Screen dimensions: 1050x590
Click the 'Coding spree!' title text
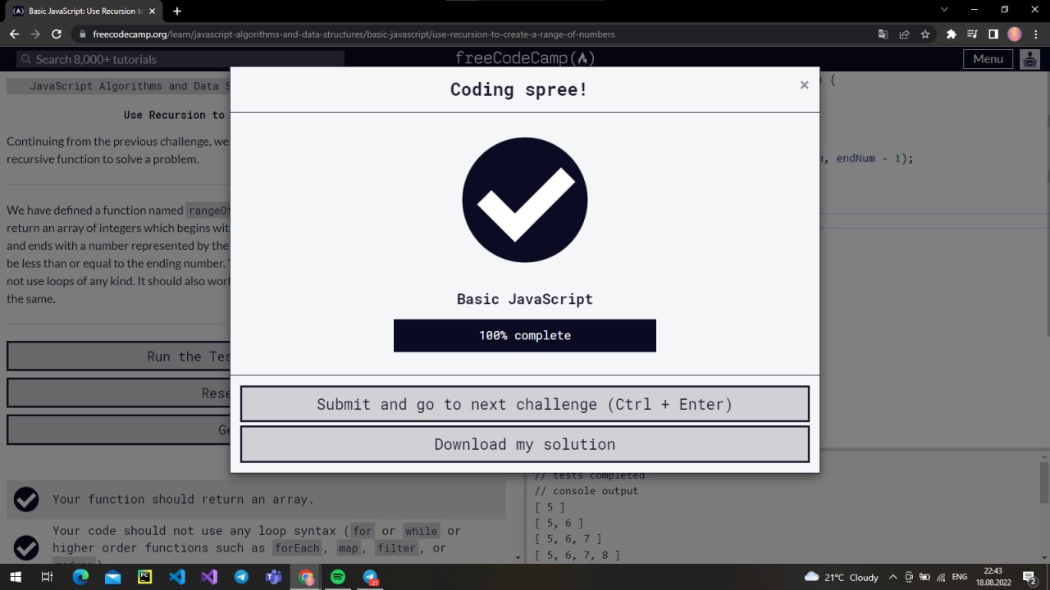point(518,89)
